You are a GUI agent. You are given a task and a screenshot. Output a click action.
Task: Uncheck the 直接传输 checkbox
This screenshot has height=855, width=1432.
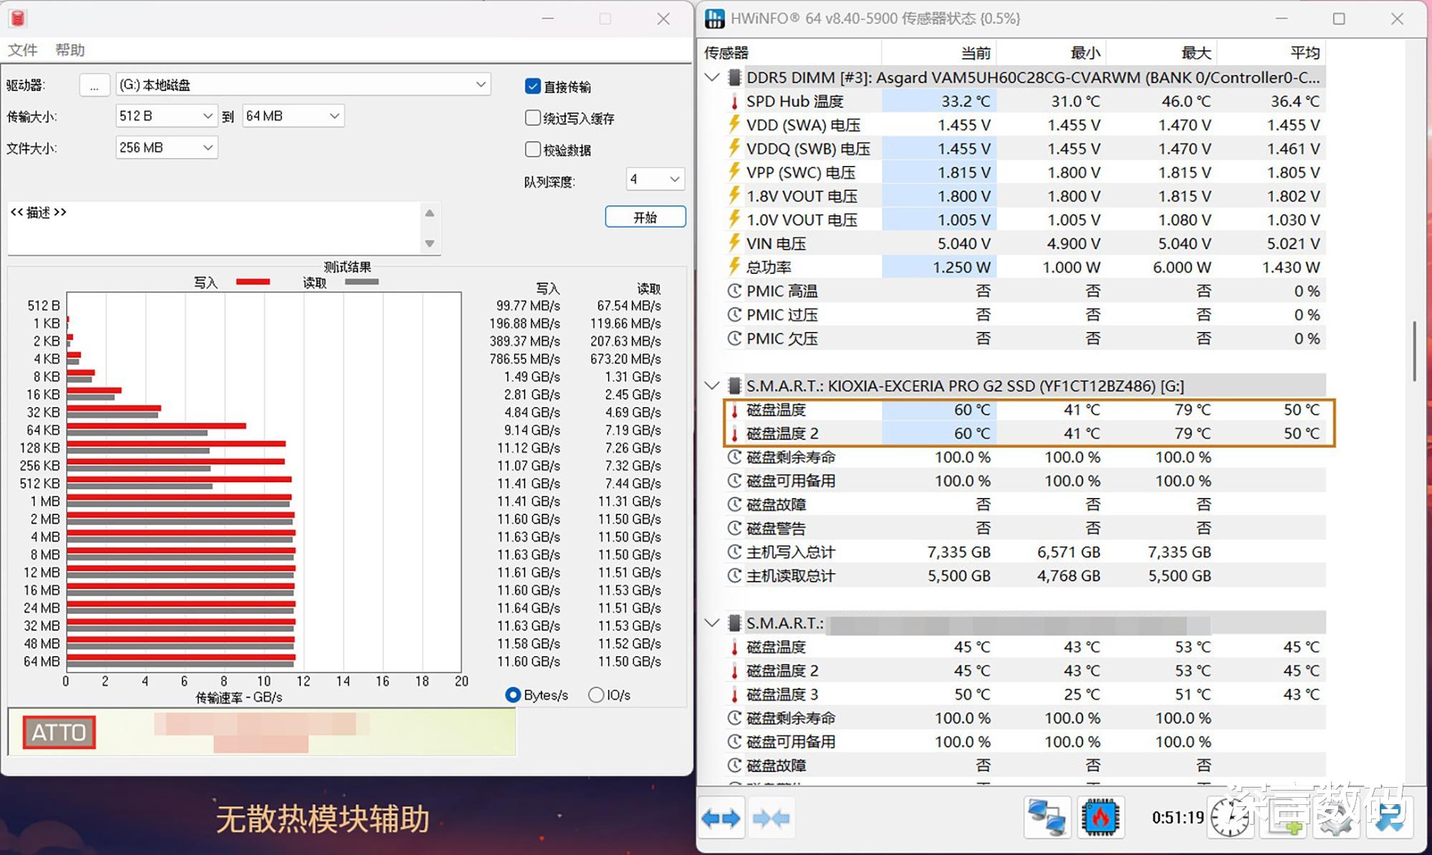tap(533, 87)
